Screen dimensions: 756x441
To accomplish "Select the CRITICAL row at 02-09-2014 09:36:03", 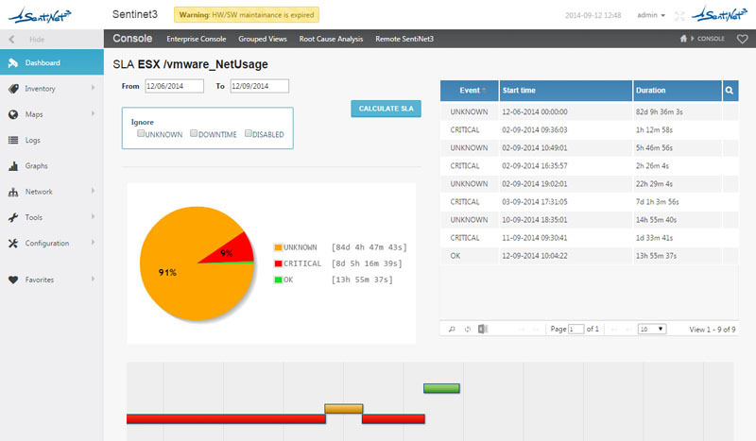I will [x=589, y=129].
